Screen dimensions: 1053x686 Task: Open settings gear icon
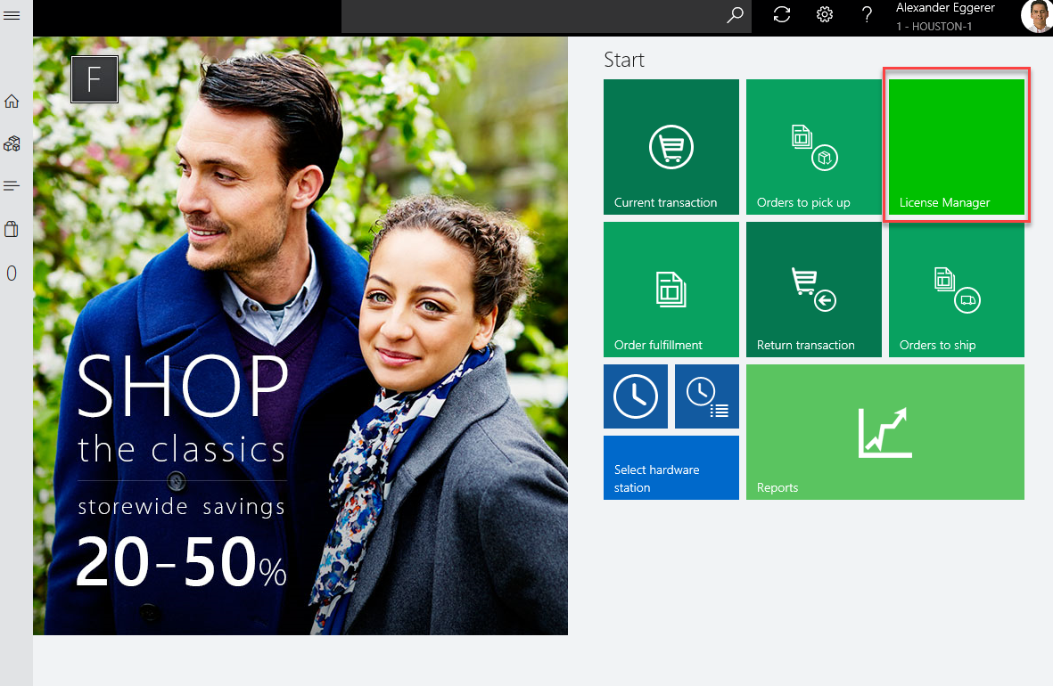pos(825,15)
